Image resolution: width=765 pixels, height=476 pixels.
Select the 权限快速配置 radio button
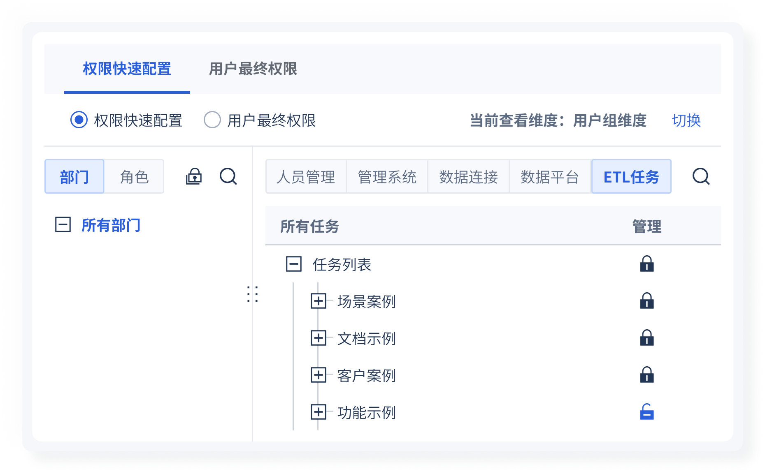coord(79,120)
